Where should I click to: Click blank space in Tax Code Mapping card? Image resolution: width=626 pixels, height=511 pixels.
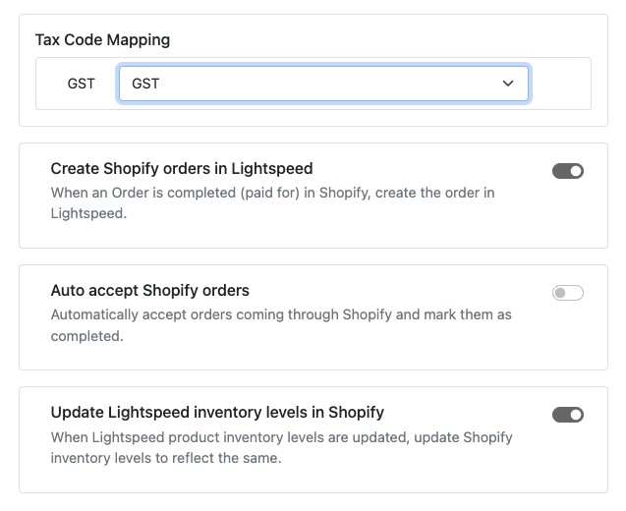click(x=393, y=37)
